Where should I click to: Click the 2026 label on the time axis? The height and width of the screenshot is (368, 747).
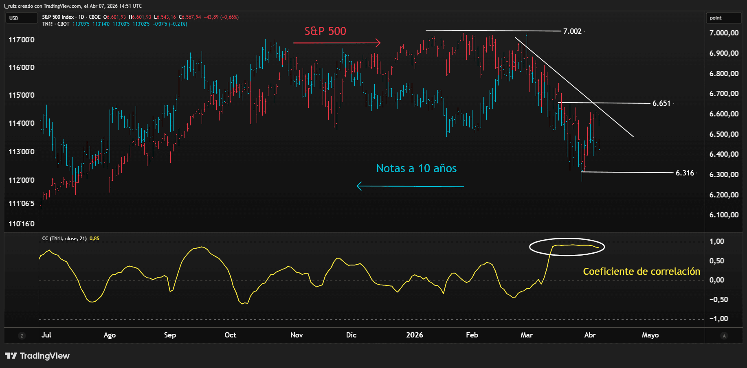(x=415, y=335)
